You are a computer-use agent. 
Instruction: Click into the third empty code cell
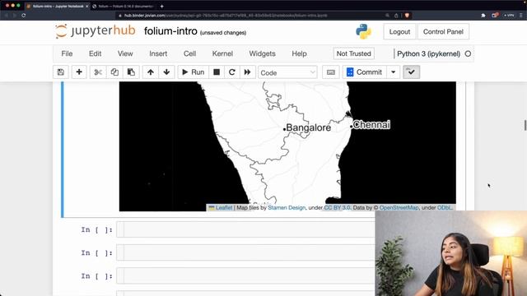click(x=245, y=276)
